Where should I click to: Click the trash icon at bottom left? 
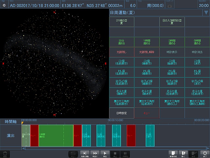click(5, 154)
